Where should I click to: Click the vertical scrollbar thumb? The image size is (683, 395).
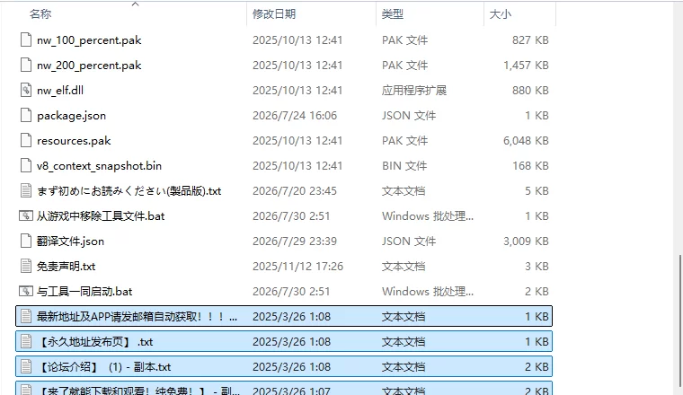[680, 320]
